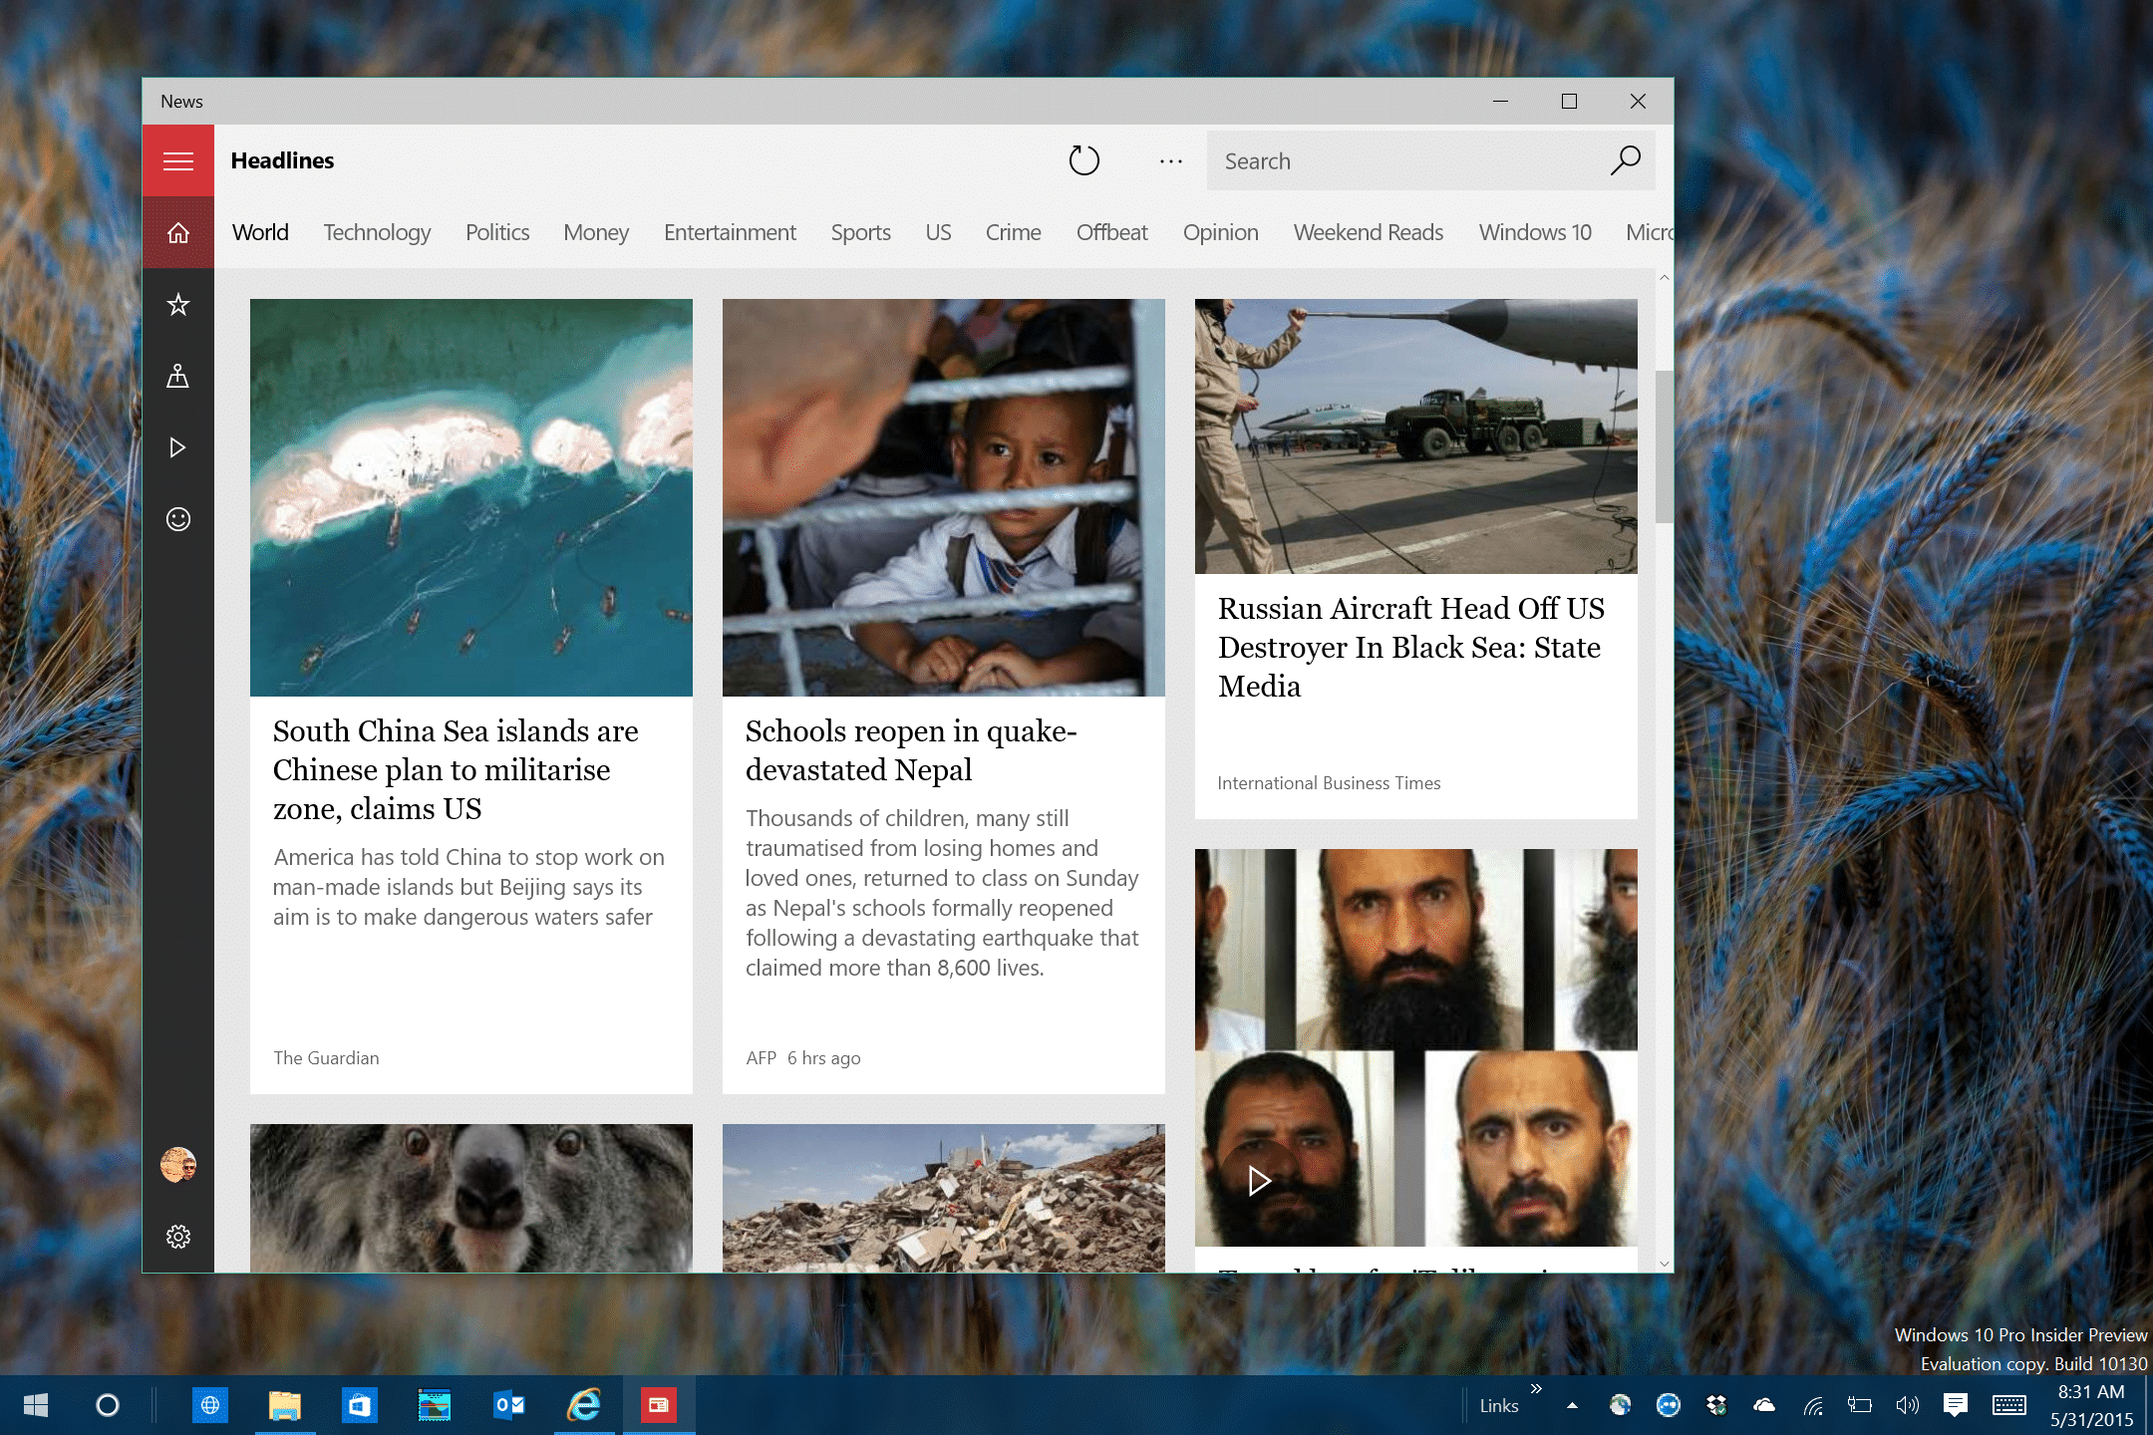Open the volume speaker icon
2153x1435 pixels.
[x=1907, y=1405]
